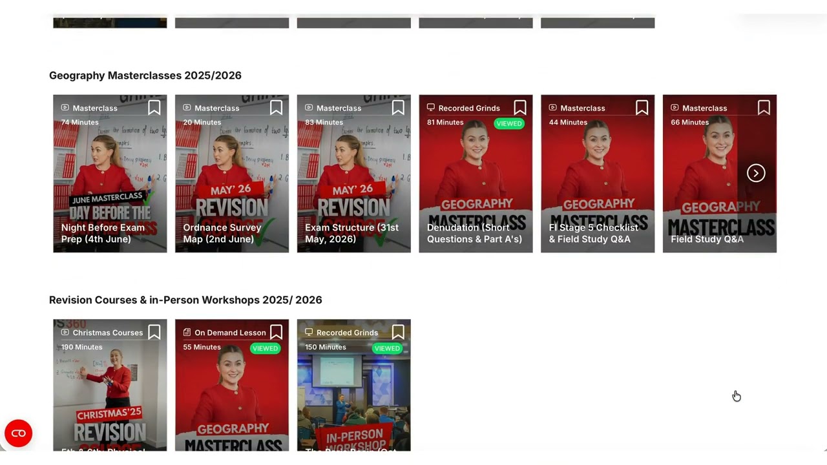Show next masterclasses with the right arrow

pyautogui.click(x=756, y=173)
